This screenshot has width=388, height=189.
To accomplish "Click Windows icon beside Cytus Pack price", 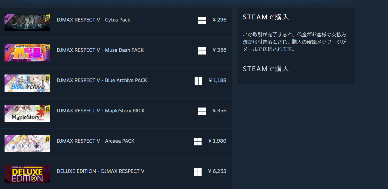I will click(x=202, y=20).
